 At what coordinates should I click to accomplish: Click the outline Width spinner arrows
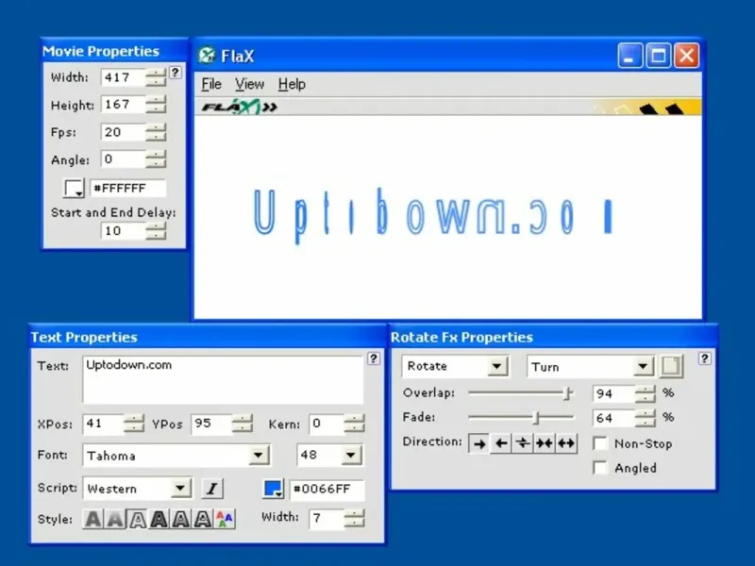355,518
